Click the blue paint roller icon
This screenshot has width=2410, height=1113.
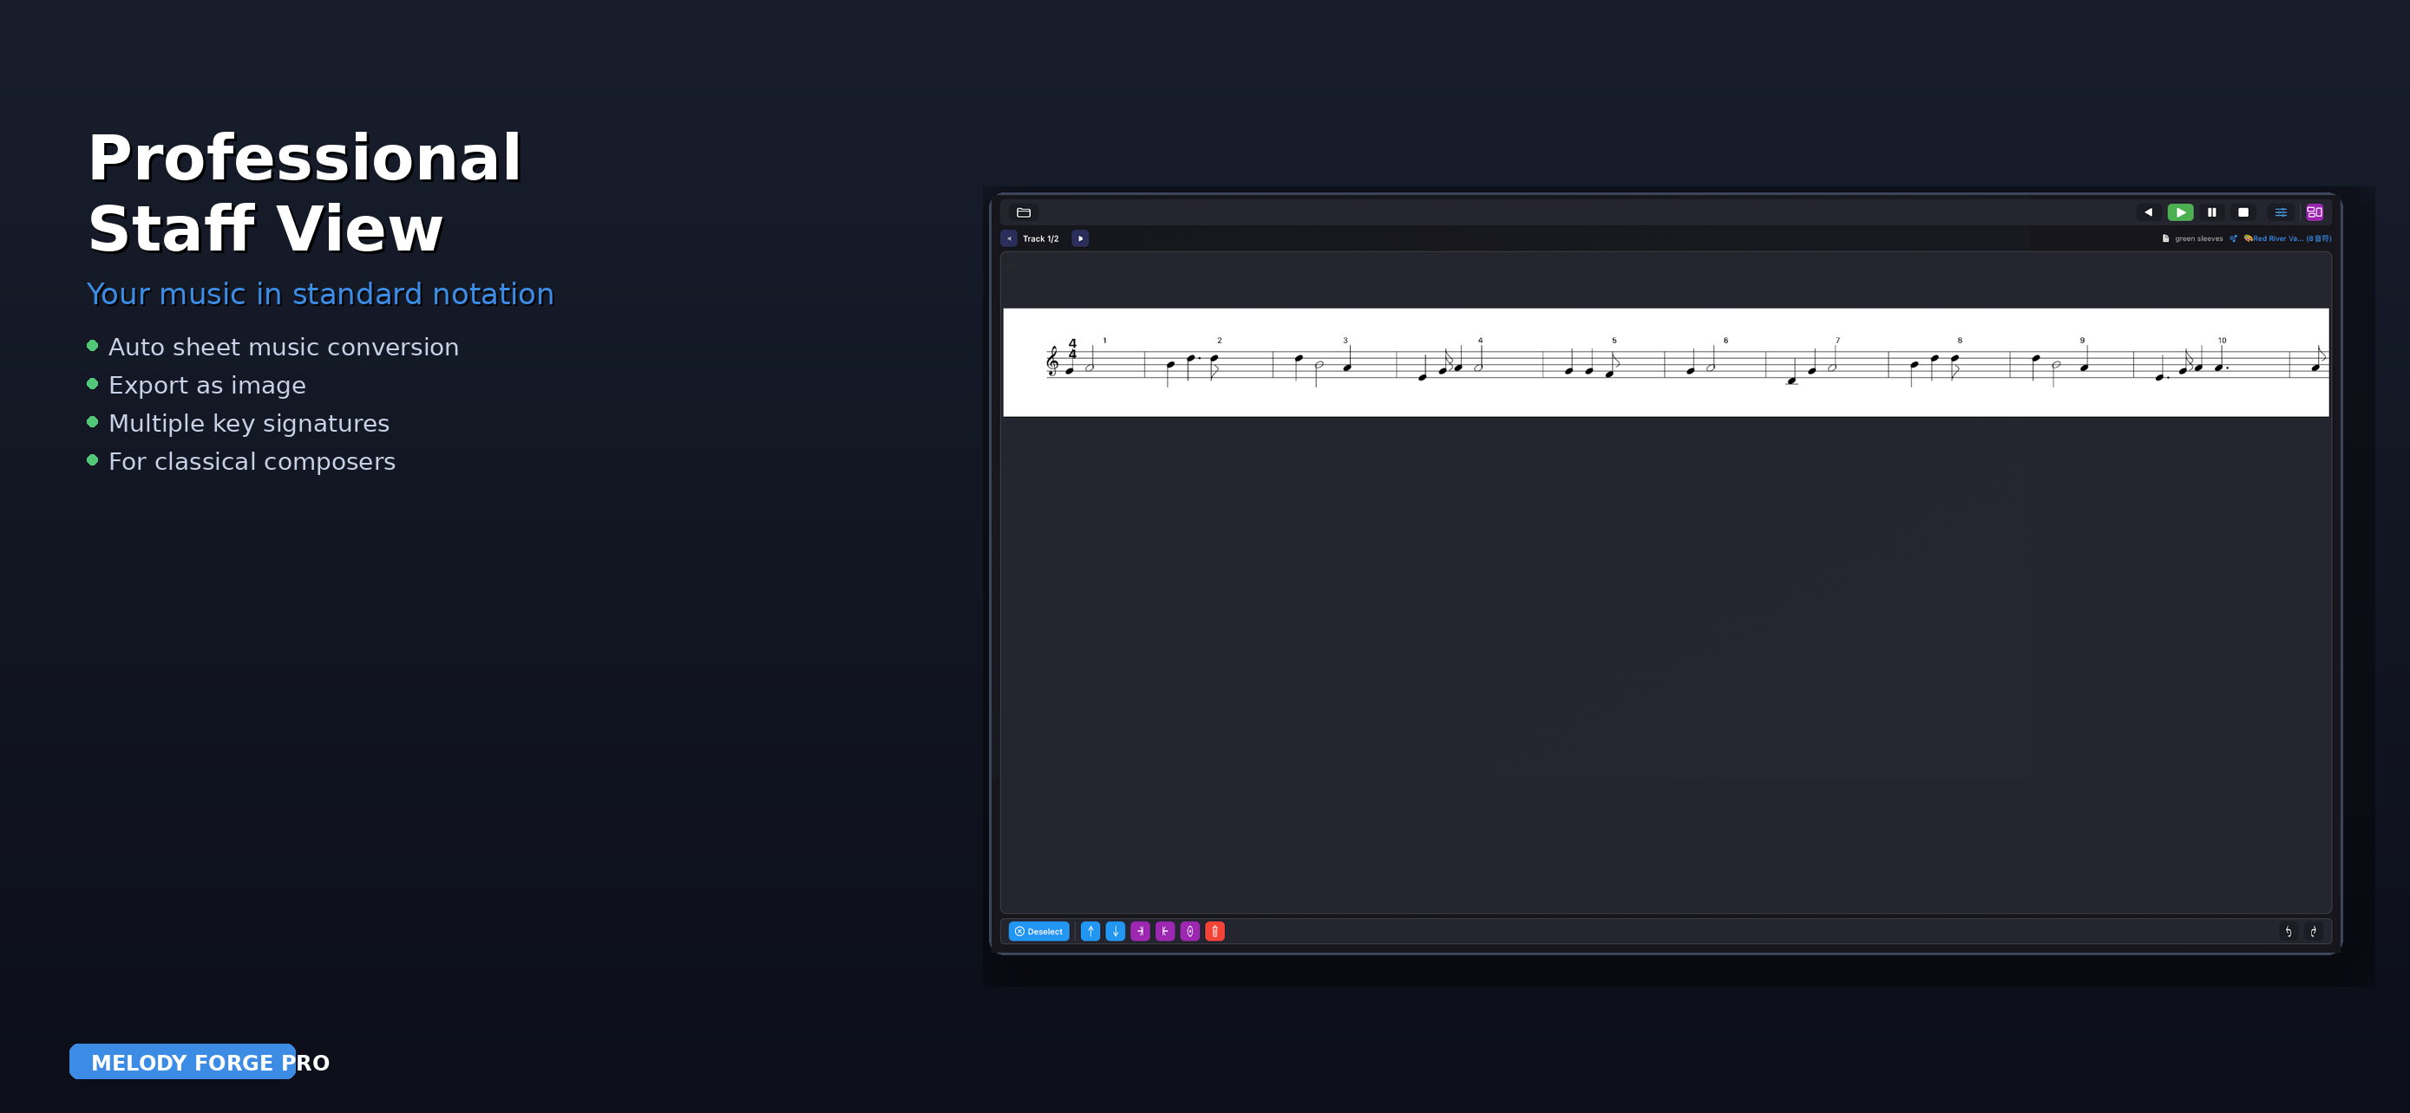click(2233, 238)
